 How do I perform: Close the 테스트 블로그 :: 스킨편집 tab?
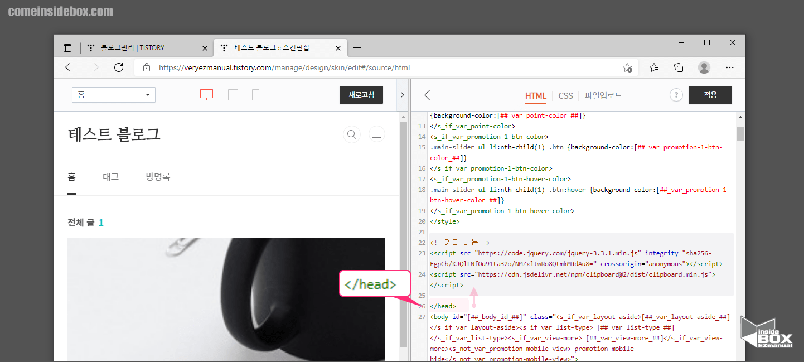pos(337,48)
